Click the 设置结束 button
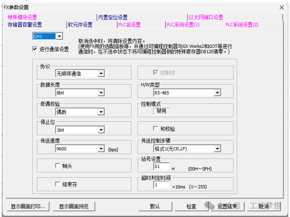290x217 pixels. click(x=227, y=206)
